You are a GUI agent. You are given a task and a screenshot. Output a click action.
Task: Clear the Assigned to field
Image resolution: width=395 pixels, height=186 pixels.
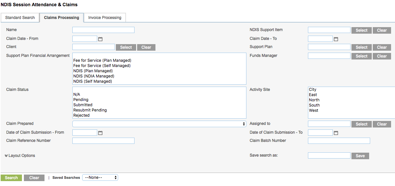point(382,124)
